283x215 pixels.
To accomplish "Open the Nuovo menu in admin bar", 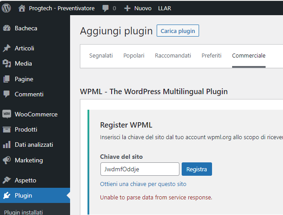I will pos(143,8).
